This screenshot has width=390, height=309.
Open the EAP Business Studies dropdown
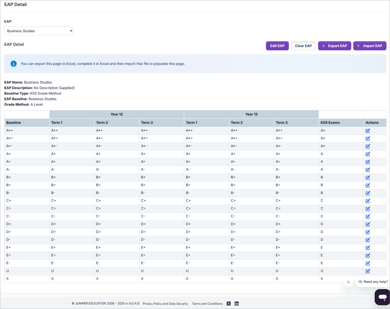tap(39, 31)
